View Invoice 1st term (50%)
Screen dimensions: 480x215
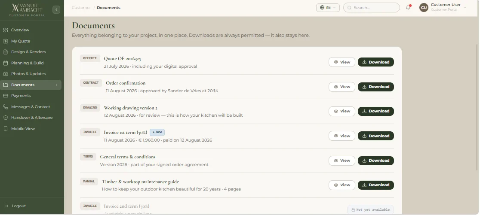point(342,136)
